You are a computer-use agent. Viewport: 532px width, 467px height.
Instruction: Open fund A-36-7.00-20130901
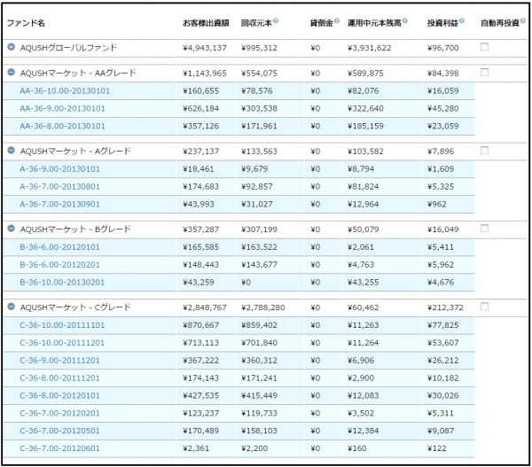click(x=60, y=204)
